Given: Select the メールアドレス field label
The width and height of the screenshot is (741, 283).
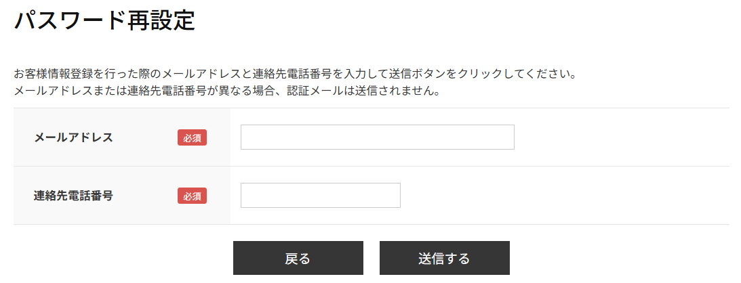Looking at the screenshot, I should [x=73, y=137].
